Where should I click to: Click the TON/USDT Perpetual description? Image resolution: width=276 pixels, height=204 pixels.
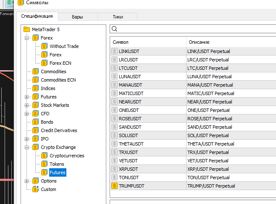[x=208, y=178]
